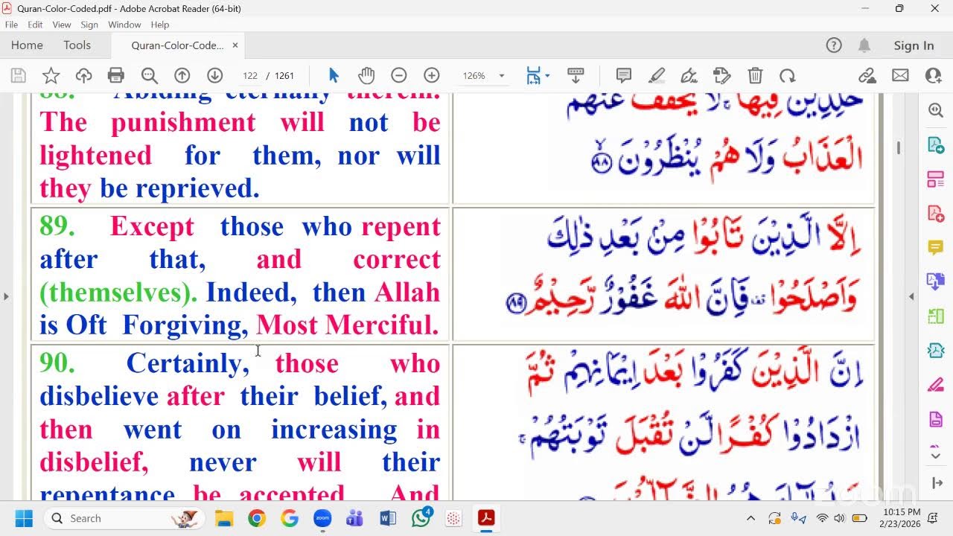The width and height of the screenshot is (953, 536).
Task: Rotate the page clockwise
Action: 787,75
